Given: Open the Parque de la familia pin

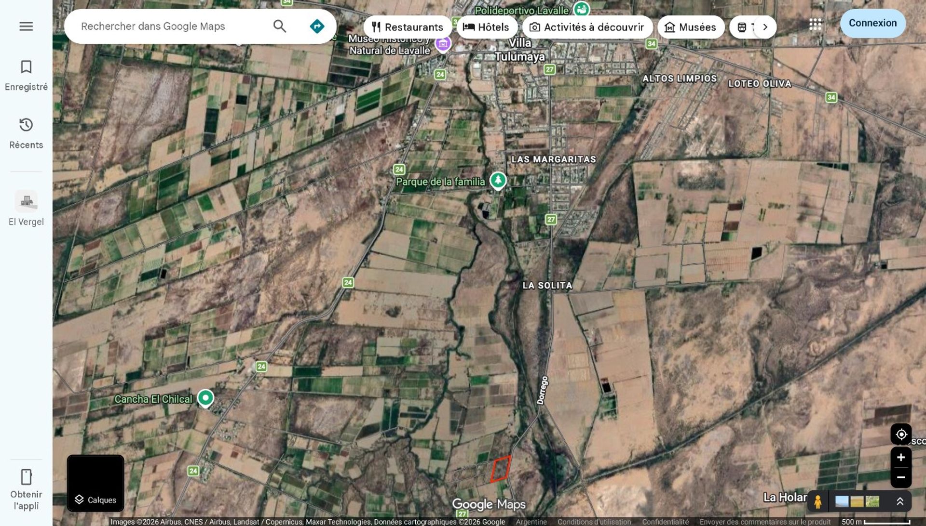Looking at the screenshot, I should (498, 181).
